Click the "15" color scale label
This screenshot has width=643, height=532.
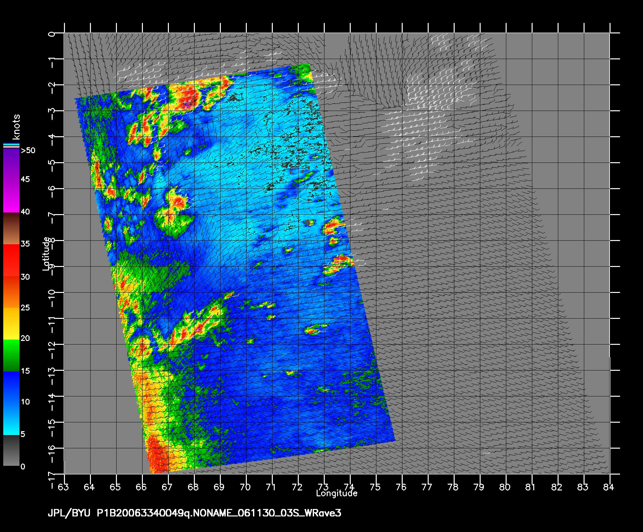[25, 371]
